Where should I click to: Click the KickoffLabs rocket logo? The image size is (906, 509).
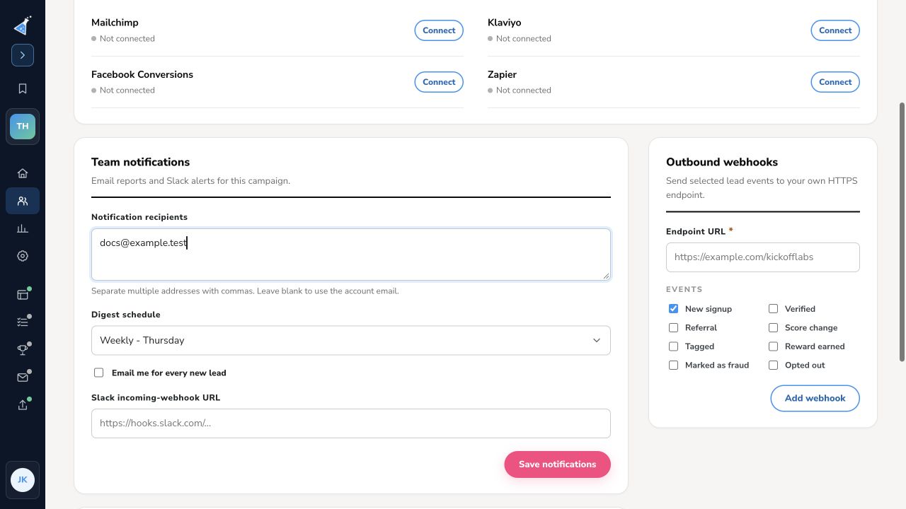[x=22, y=25]
